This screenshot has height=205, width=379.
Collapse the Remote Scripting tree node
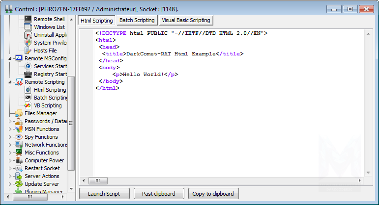coord(11,82)
